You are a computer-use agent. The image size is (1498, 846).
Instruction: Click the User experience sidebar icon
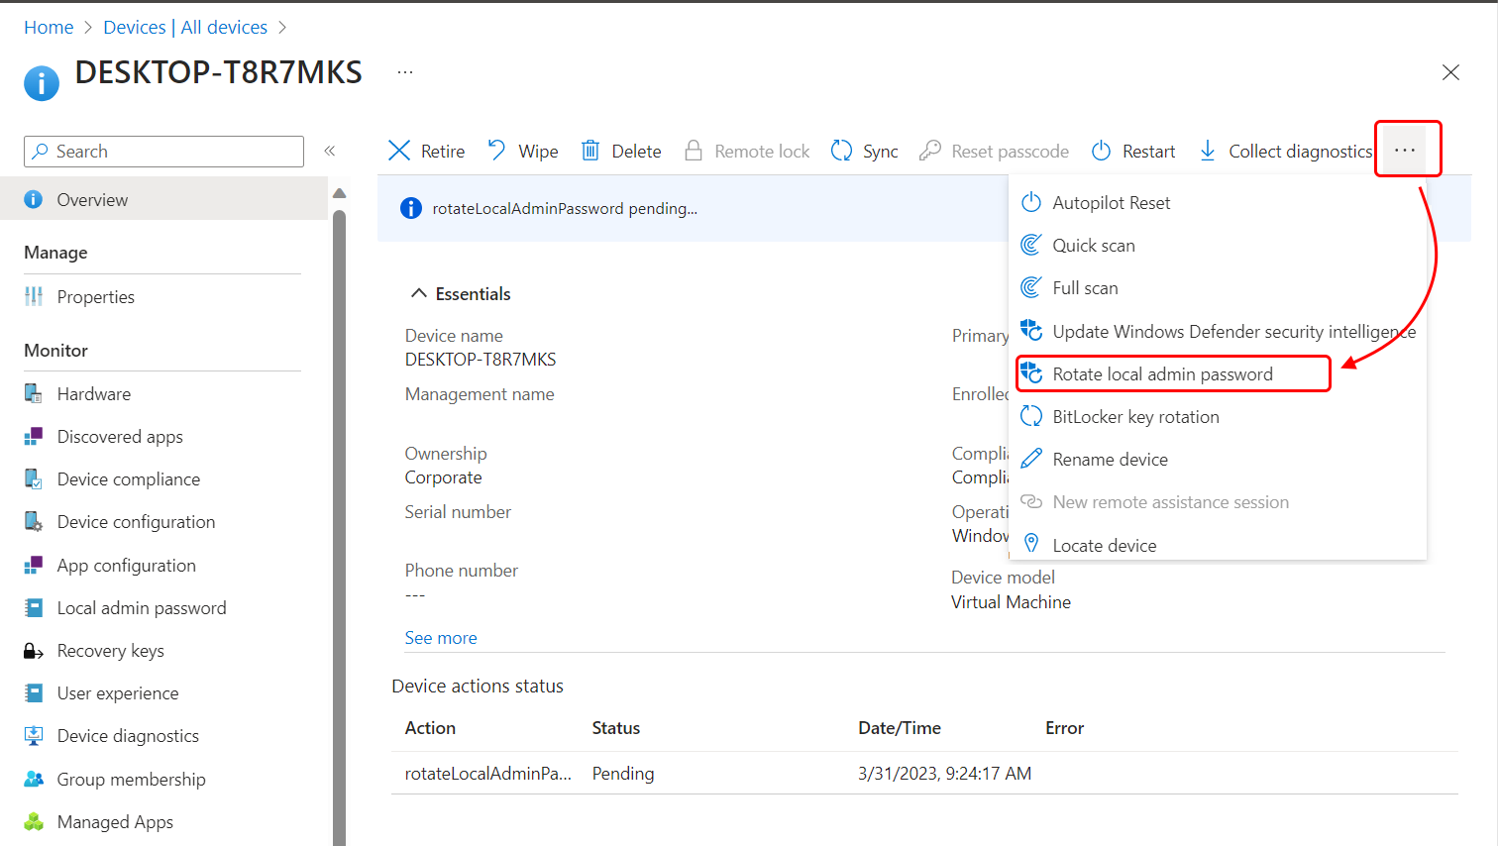point(34,692)
